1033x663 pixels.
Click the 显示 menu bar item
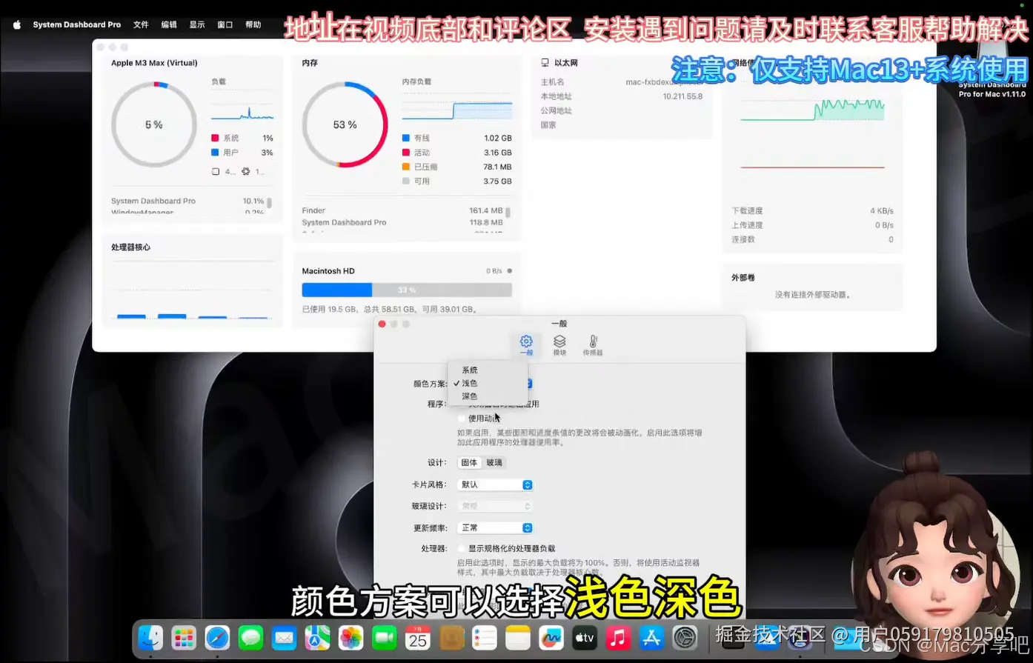tap(196, 24)
